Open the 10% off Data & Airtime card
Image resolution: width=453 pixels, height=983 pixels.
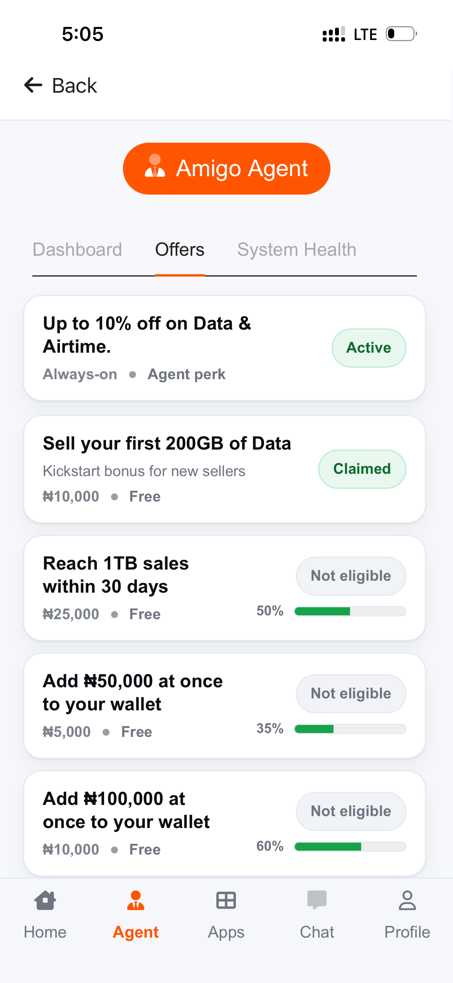tap(173, 348)
